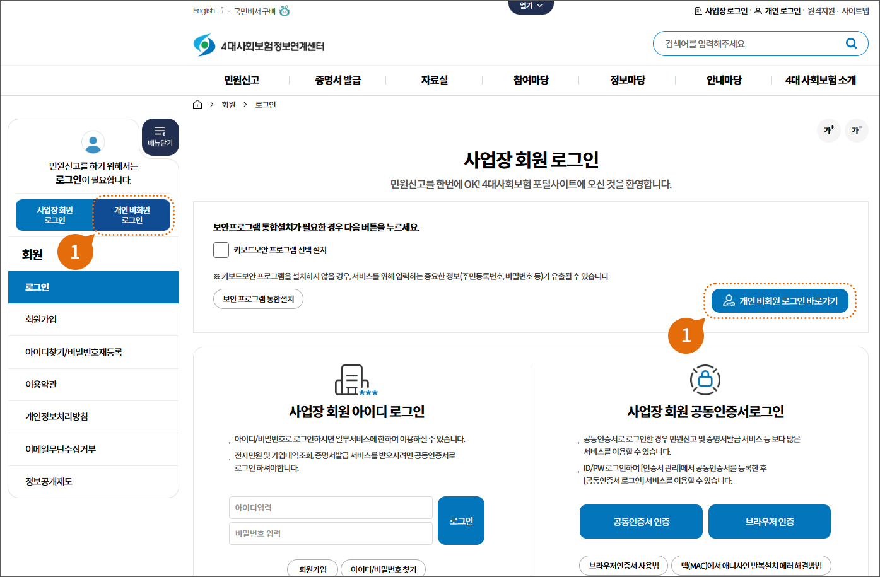Click 아이디/비밀번호 찾기 button
Image resolution: width=880 pixels, height=577 pixels.
click(x=384, y=569)
